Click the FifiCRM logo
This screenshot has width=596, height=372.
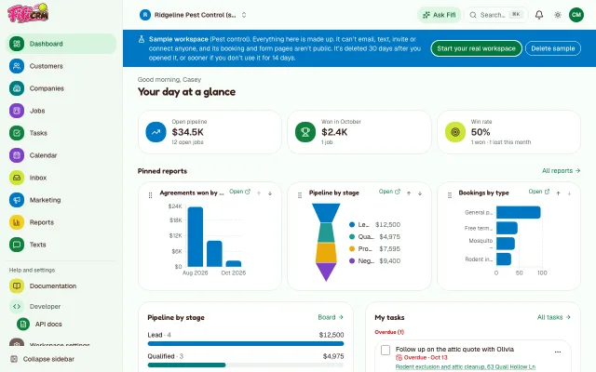click(x=28, y=13)
